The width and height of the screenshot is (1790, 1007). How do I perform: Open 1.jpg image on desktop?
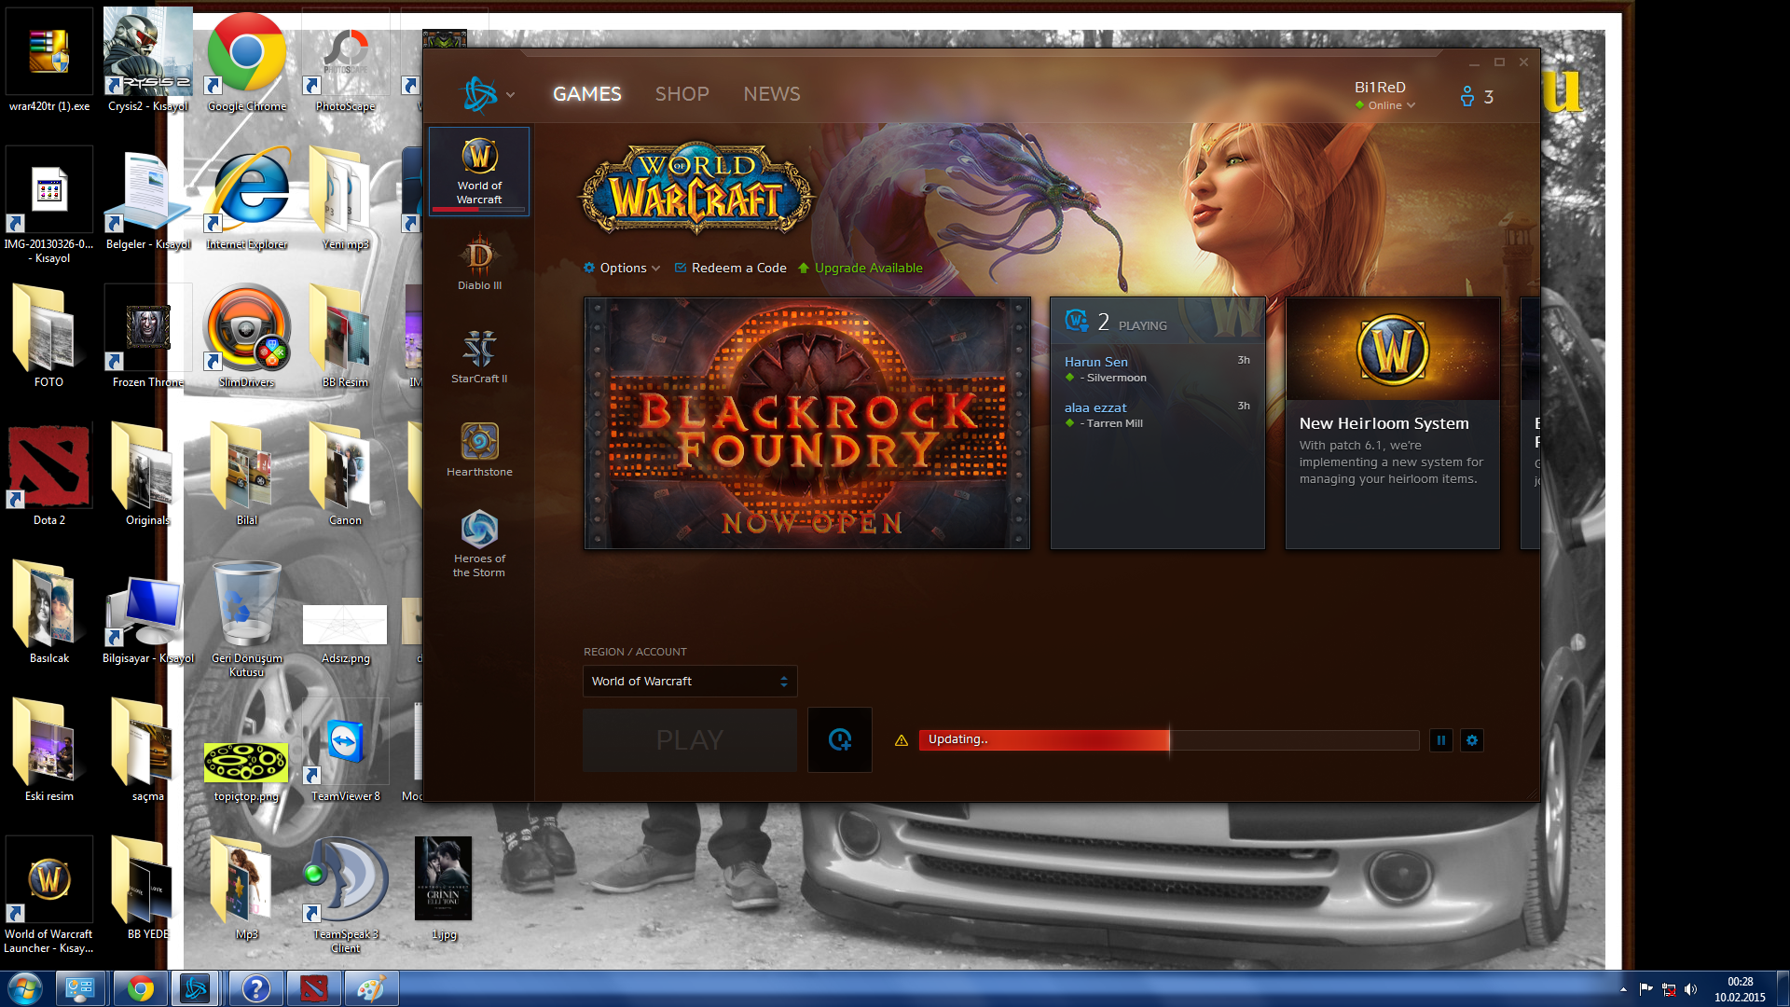point(444,889)
